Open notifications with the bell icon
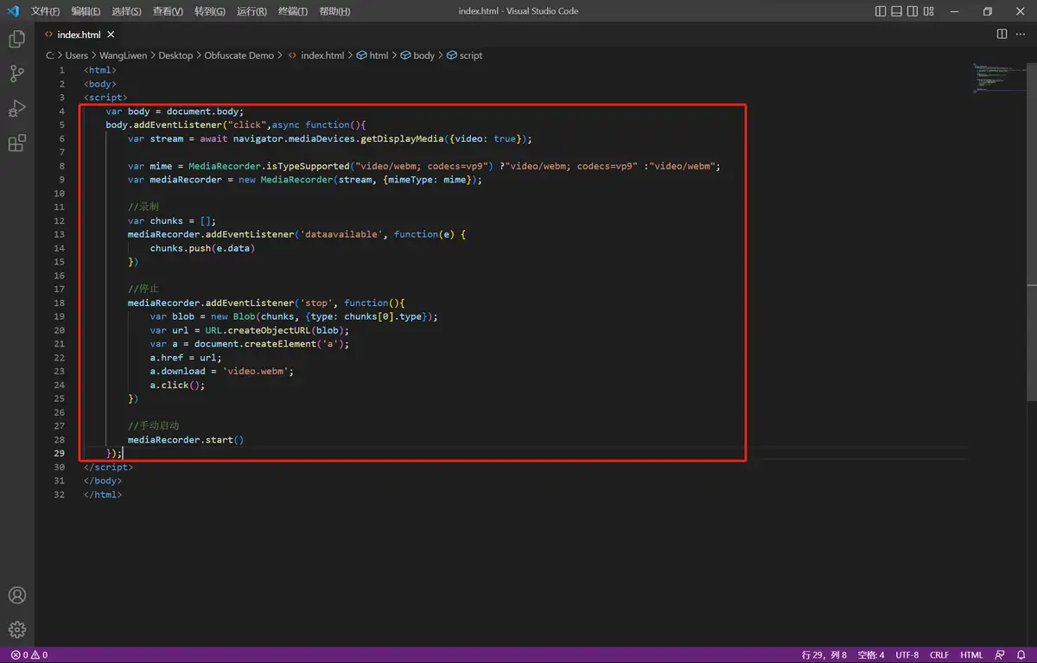The width and height of the screenshot is (1037, 663). [x=1021, y=655]
